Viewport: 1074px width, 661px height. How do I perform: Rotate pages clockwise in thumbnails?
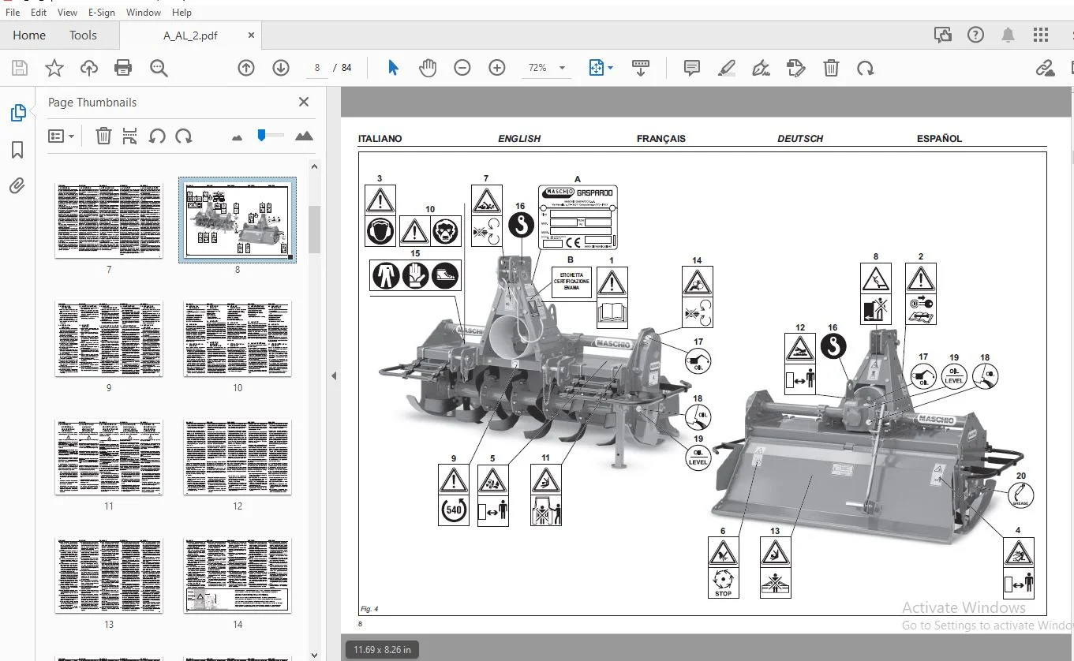tap(184, 136)
